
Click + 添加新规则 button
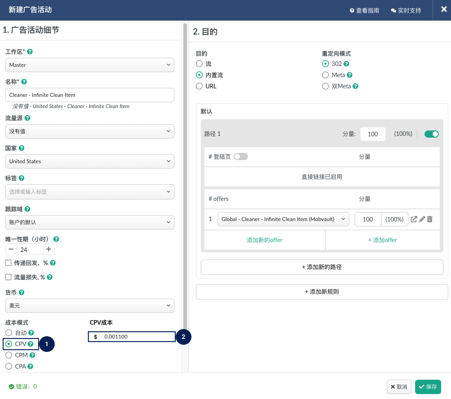[322, 292]
